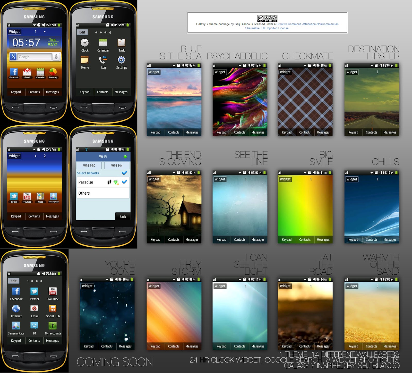The width and height of the screenshot is (412, 373).
Task: Launch the Internet globe icon
Action: 16,309
